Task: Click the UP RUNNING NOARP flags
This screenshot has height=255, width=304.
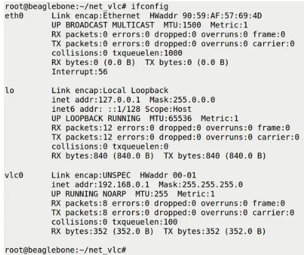Action: [89, 194]
